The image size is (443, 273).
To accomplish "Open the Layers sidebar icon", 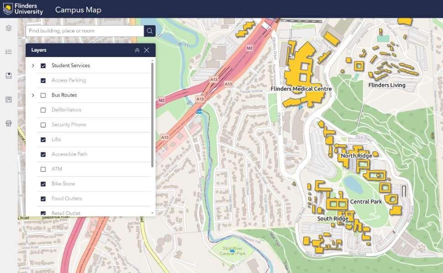I will tap(9, 28).
